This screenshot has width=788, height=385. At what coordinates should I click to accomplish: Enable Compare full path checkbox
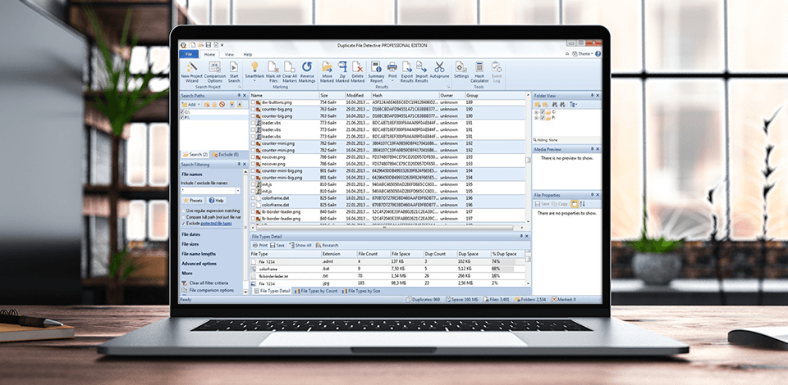pyautogui.click(x=183, y=217)
